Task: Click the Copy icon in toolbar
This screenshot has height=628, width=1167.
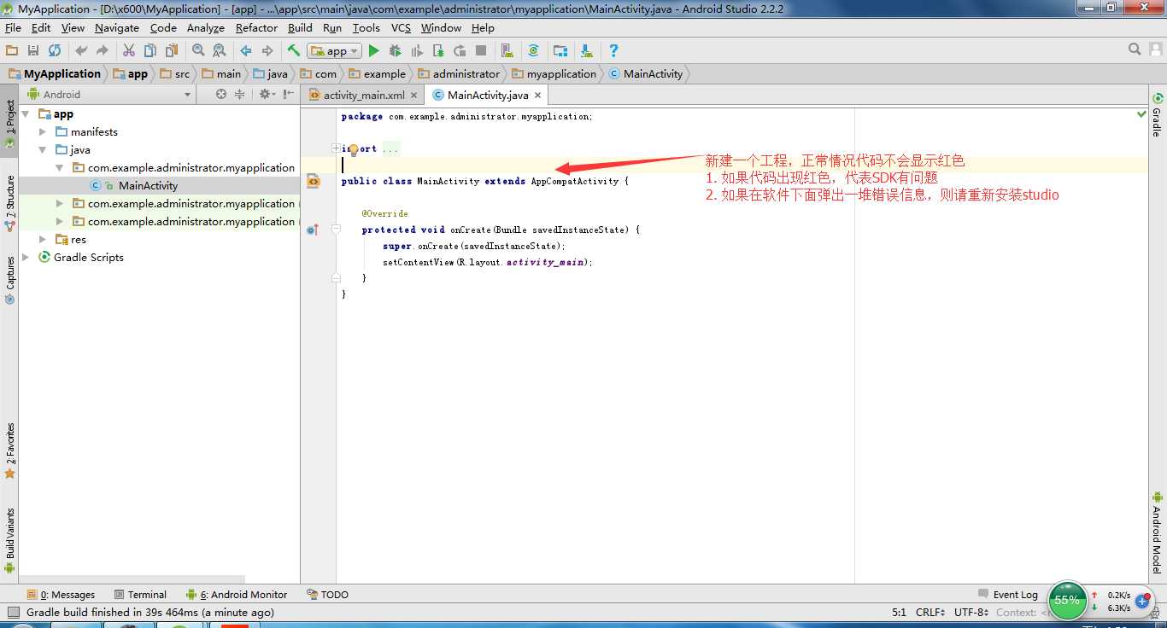Action: [150, 51]
